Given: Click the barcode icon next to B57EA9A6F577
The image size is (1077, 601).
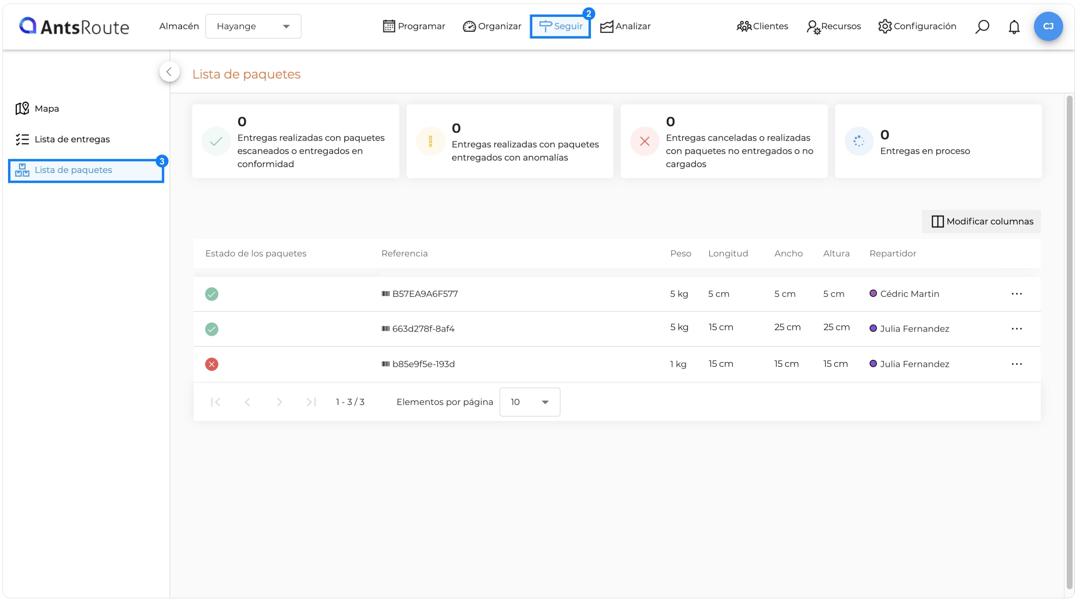Looking at the screenshot, I should (385, 294).
